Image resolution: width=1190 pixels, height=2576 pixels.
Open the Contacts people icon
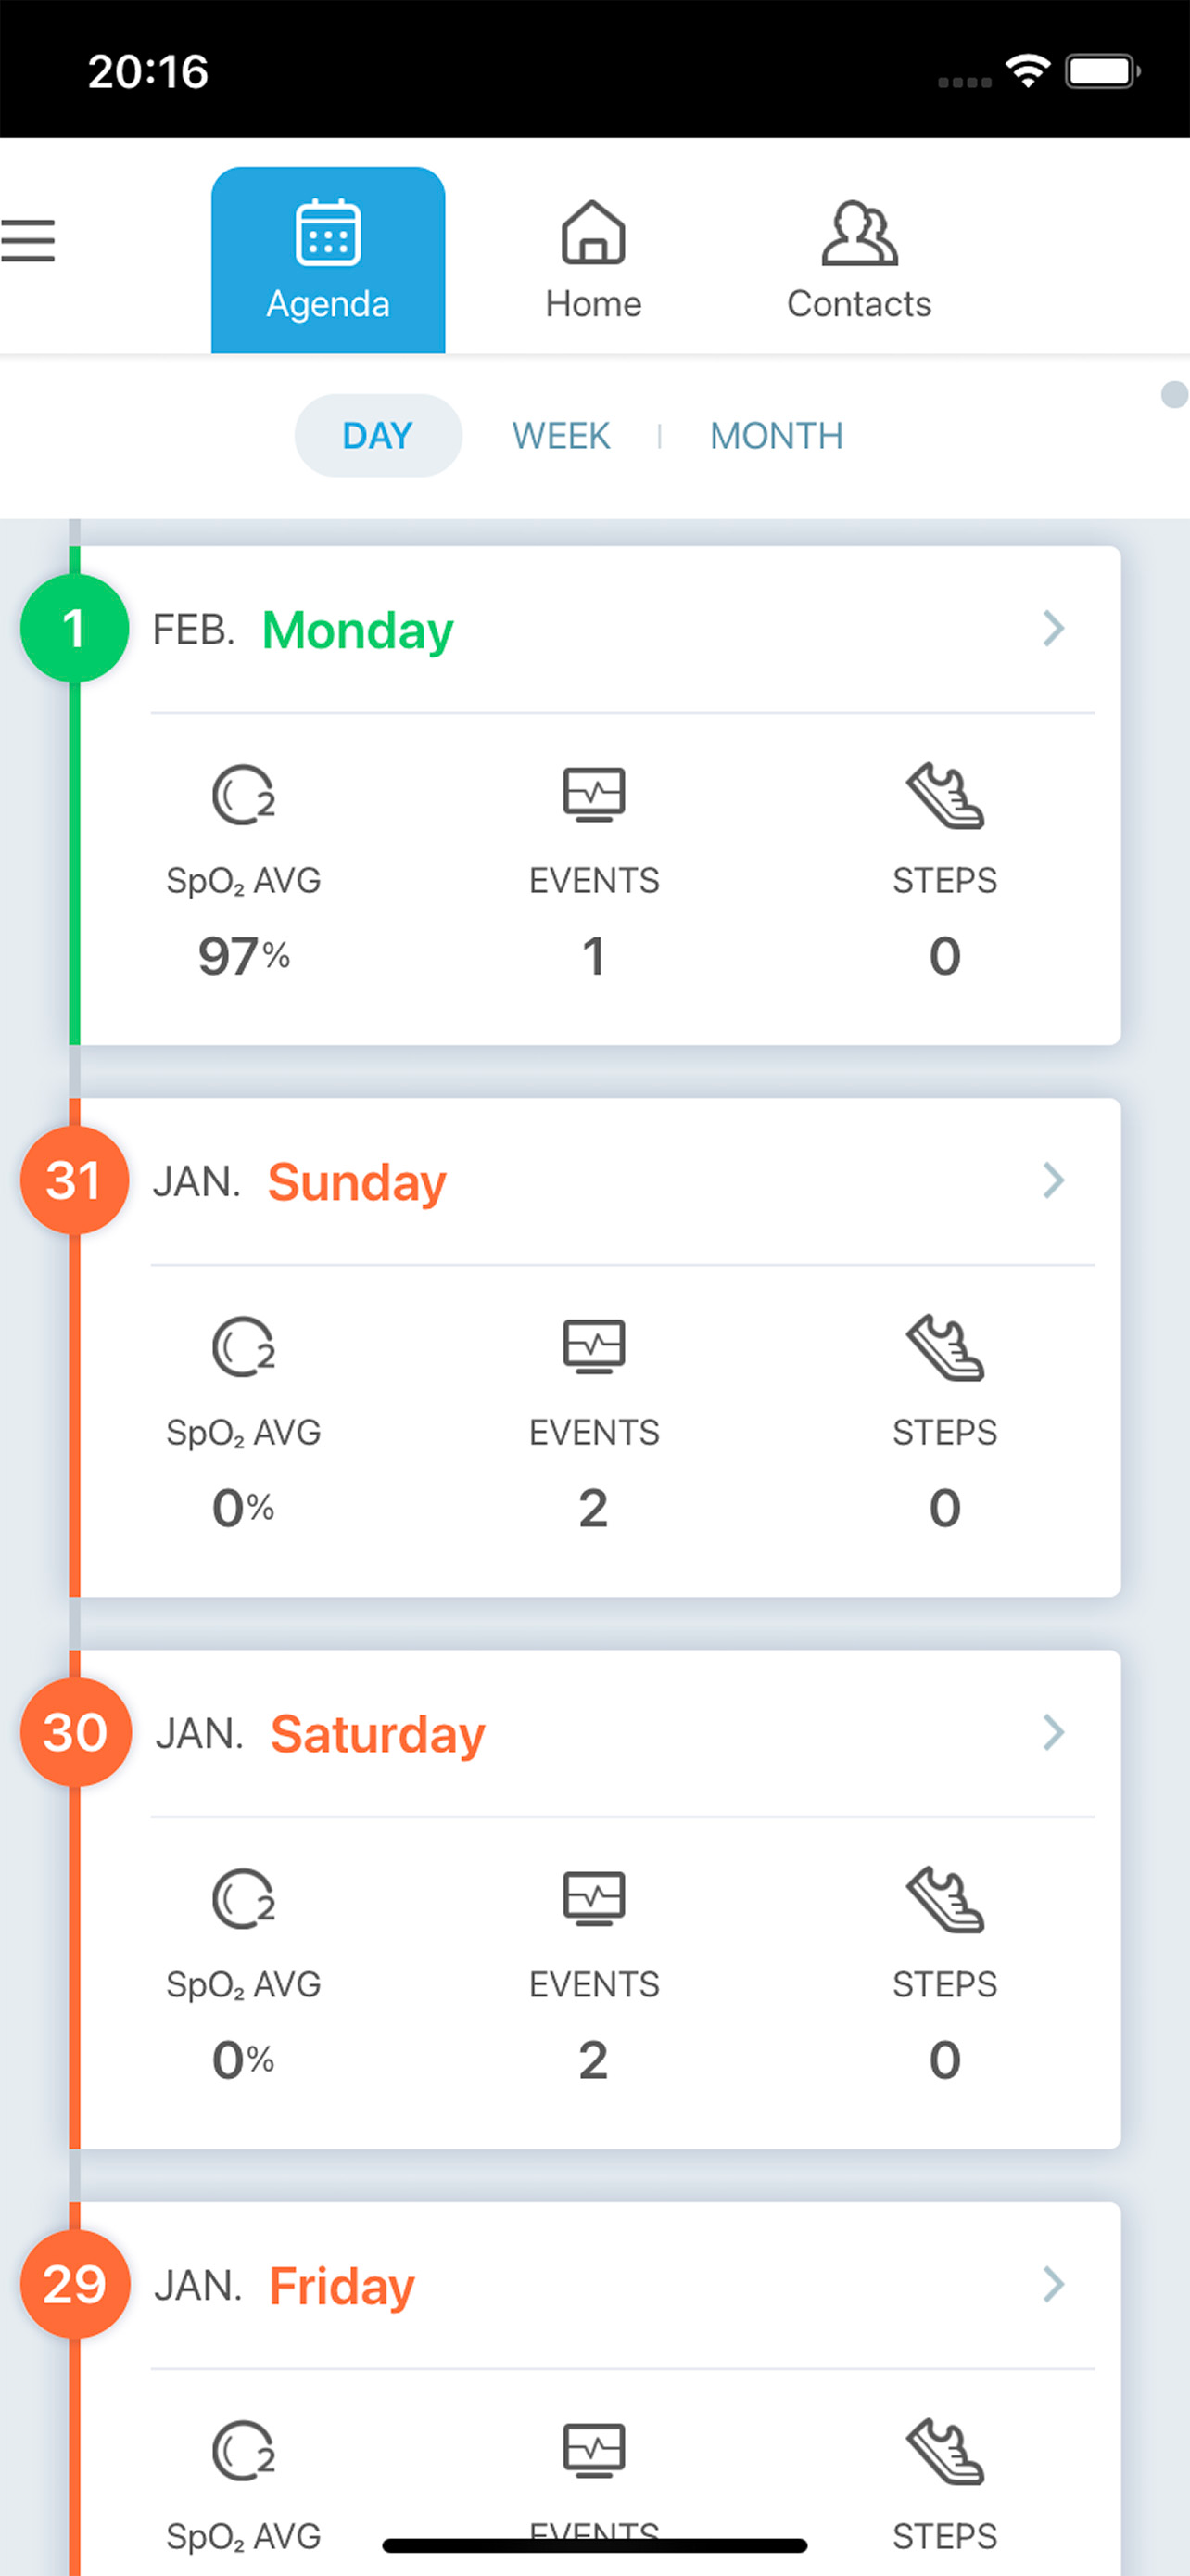click(859, 233)
